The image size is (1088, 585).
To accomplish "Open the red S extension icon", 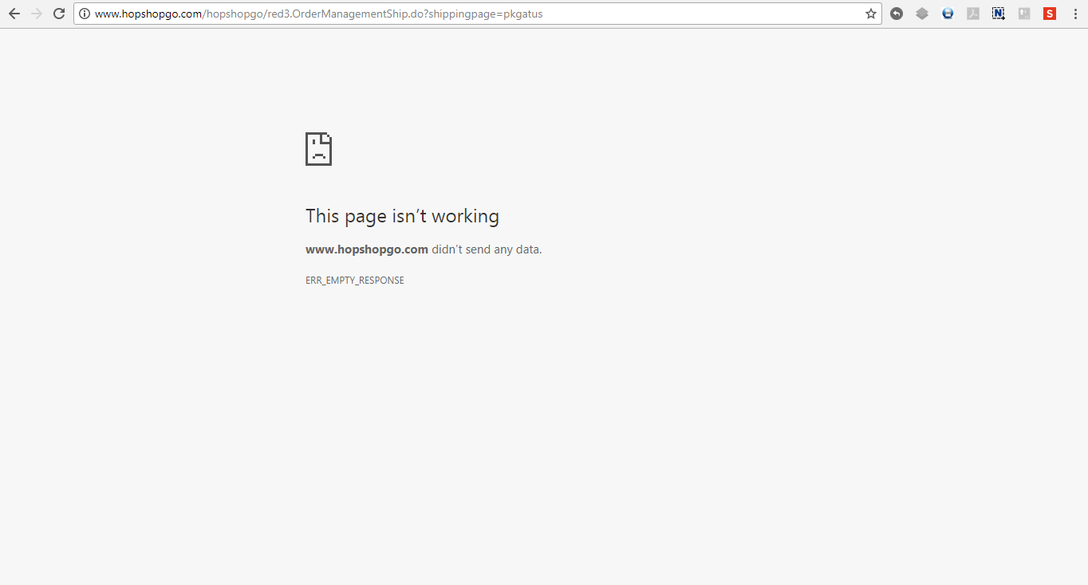I will tap(1050, 14).
